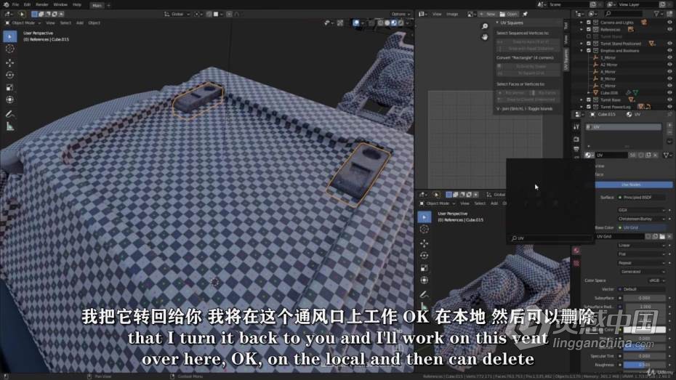Collapse the UV Squares panel

coord(497,23)
